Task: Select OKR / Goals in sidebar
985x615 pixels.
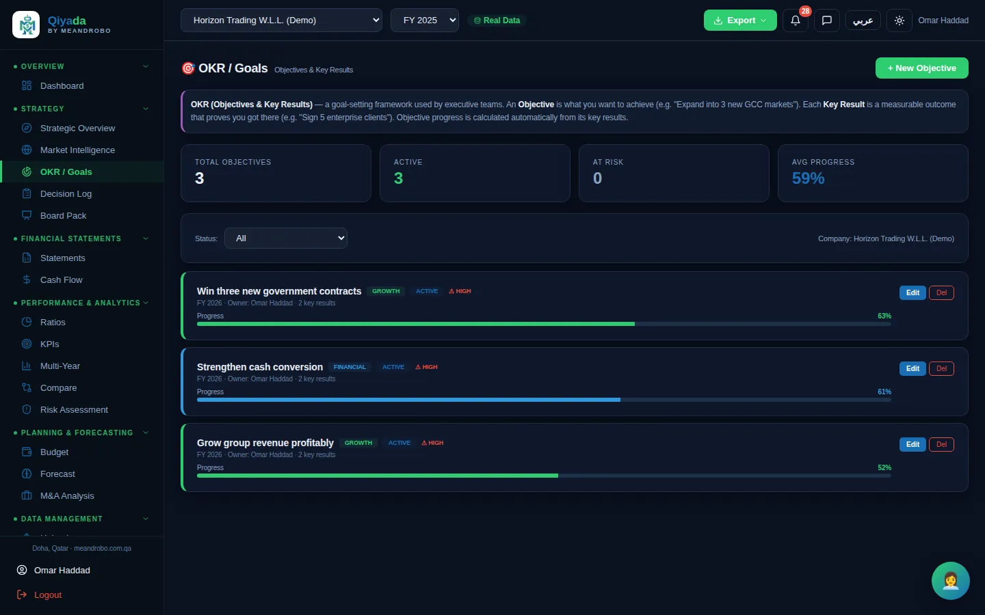Action: pos(82,172)
